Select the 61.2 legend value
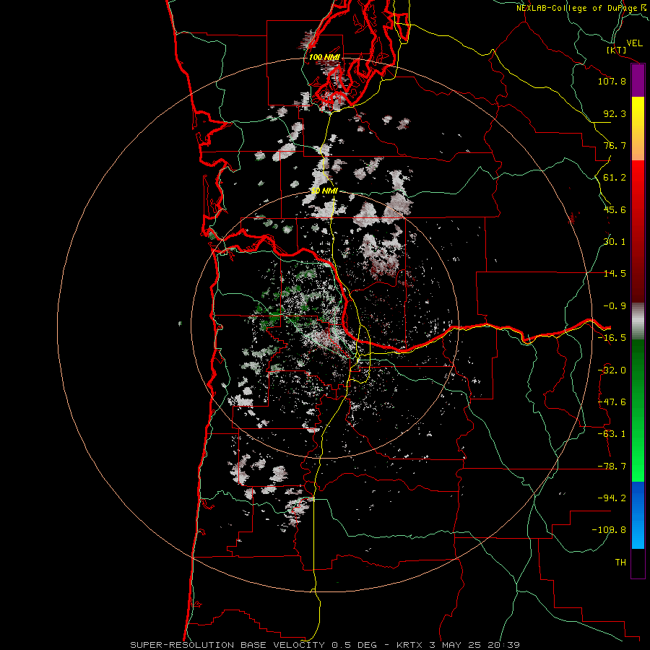The height and width of the screenshot is (650, 650). [615, 178]
